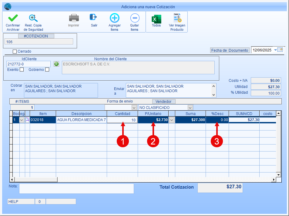Select the SUMA/CD cell $27.30
The image size is (289, 216).
point(244,120)
